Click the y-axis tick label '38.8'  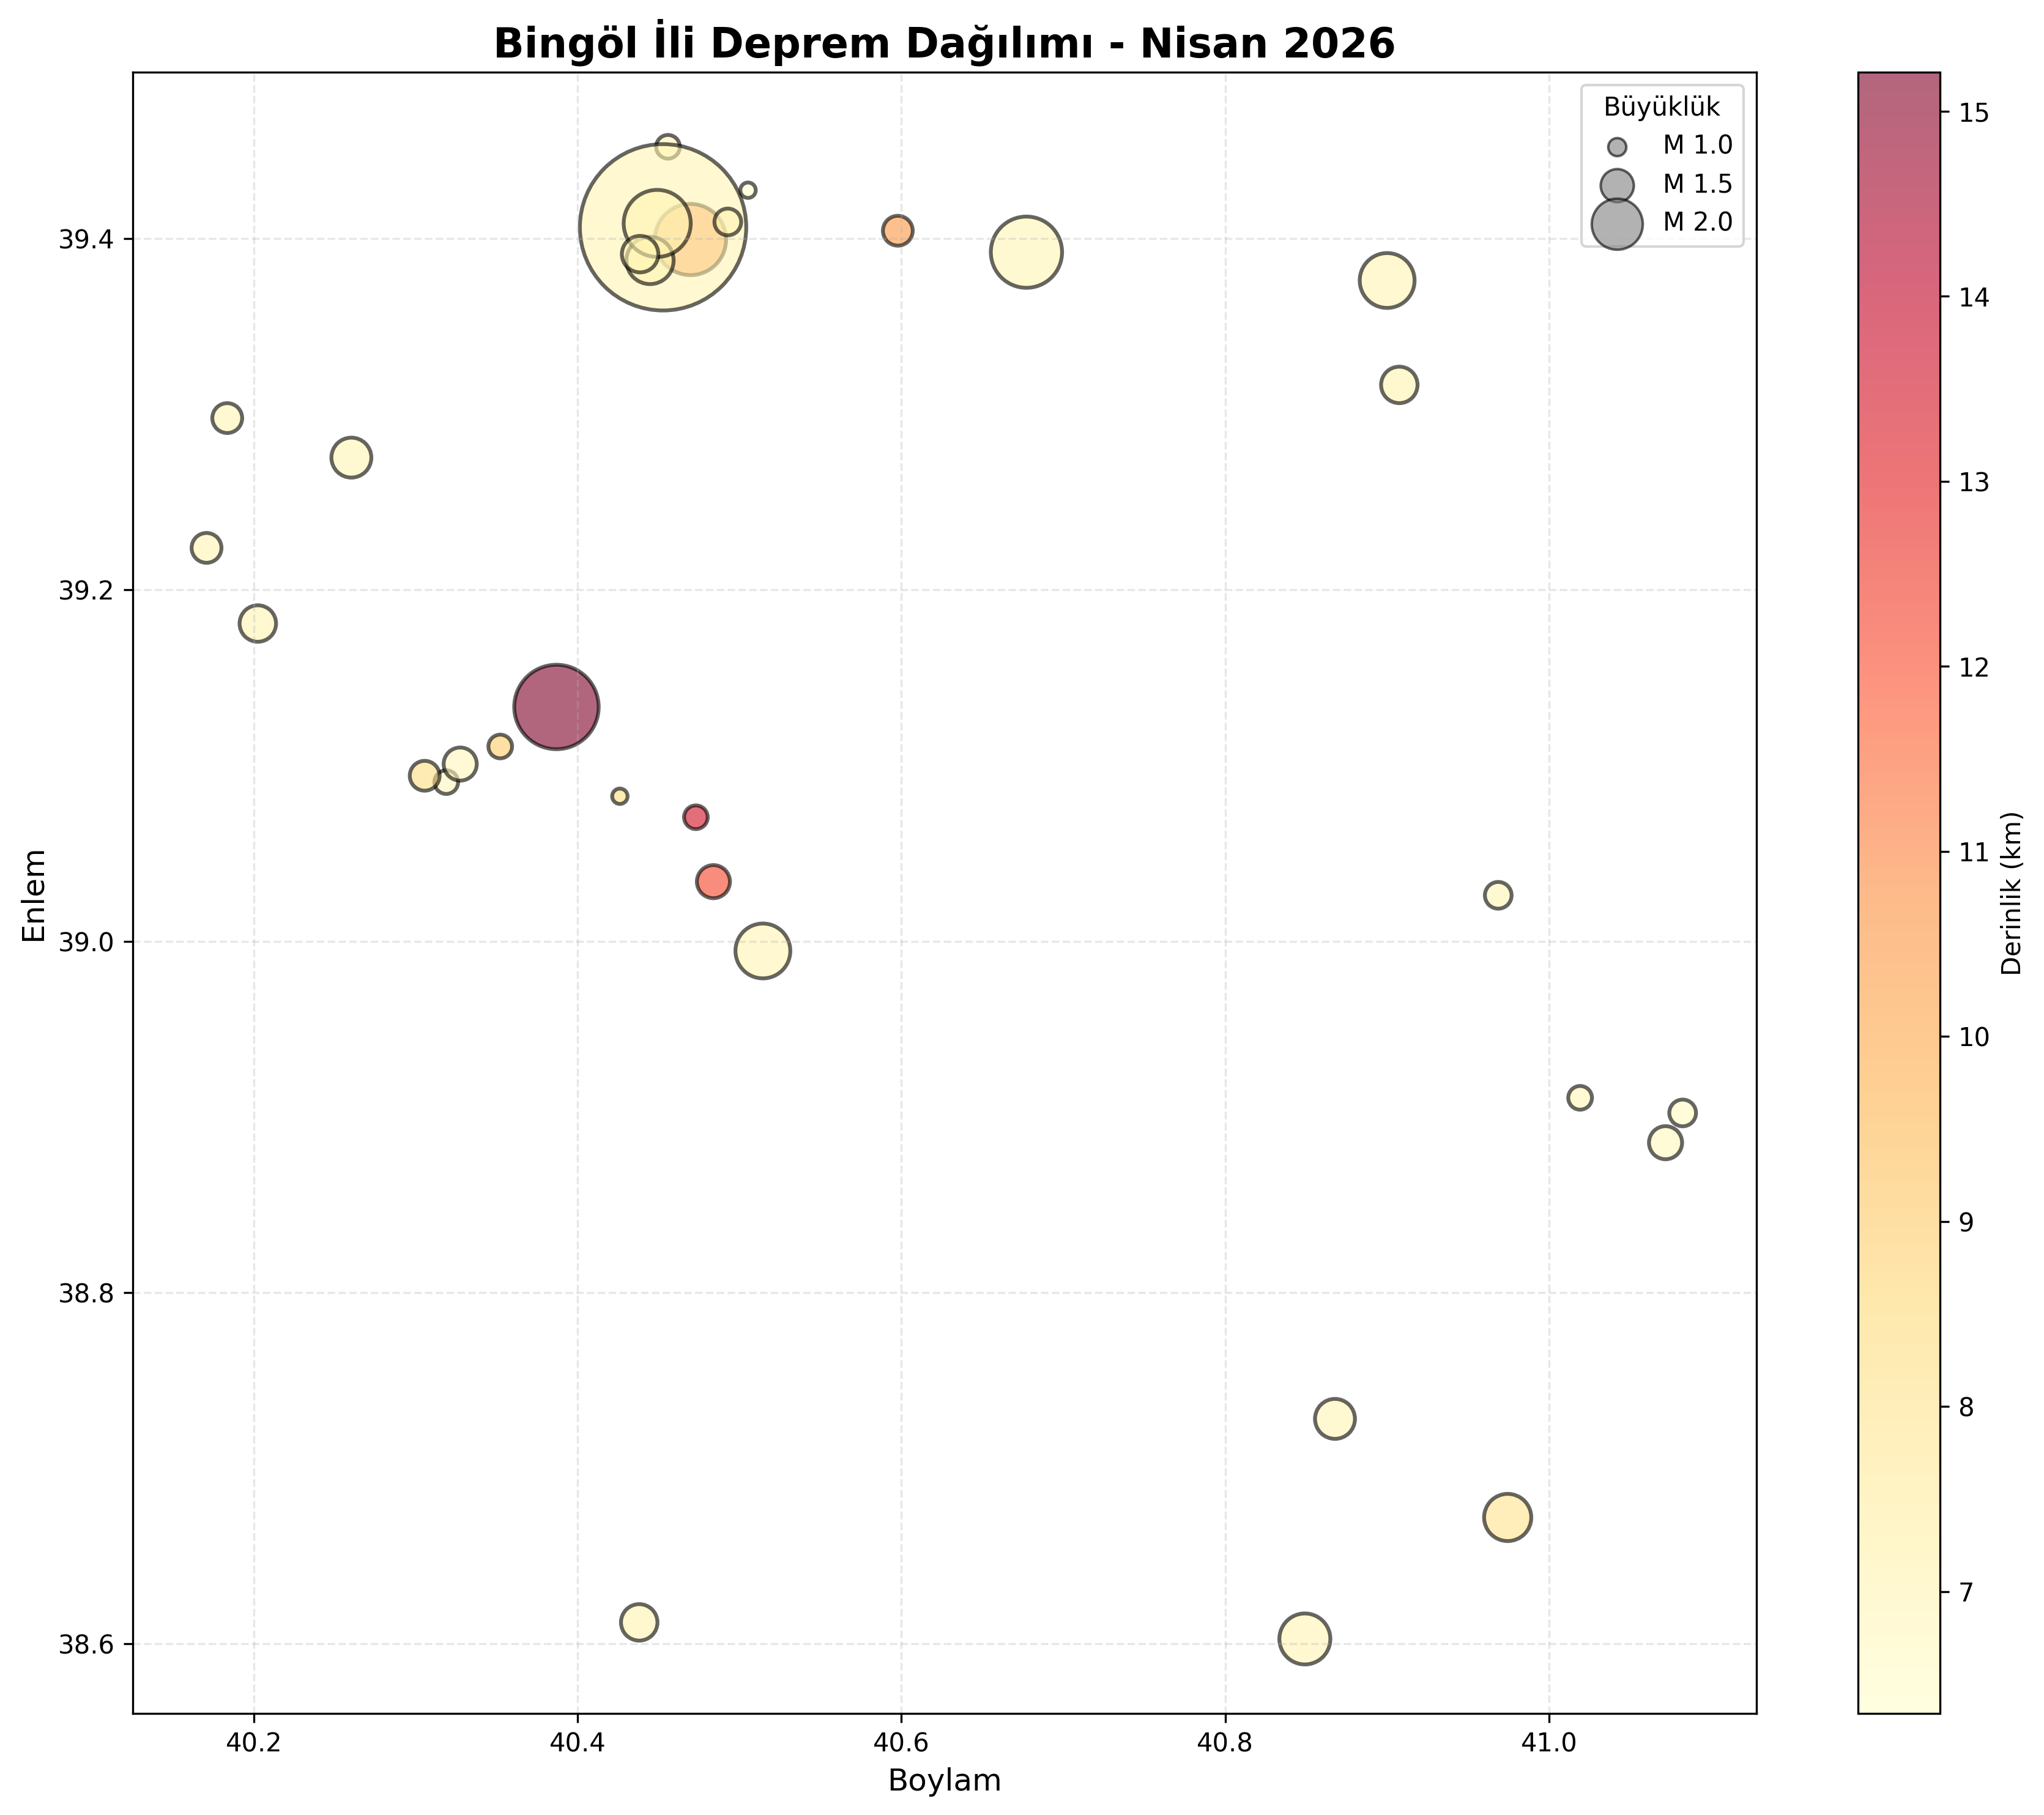tap(86, 1294)
